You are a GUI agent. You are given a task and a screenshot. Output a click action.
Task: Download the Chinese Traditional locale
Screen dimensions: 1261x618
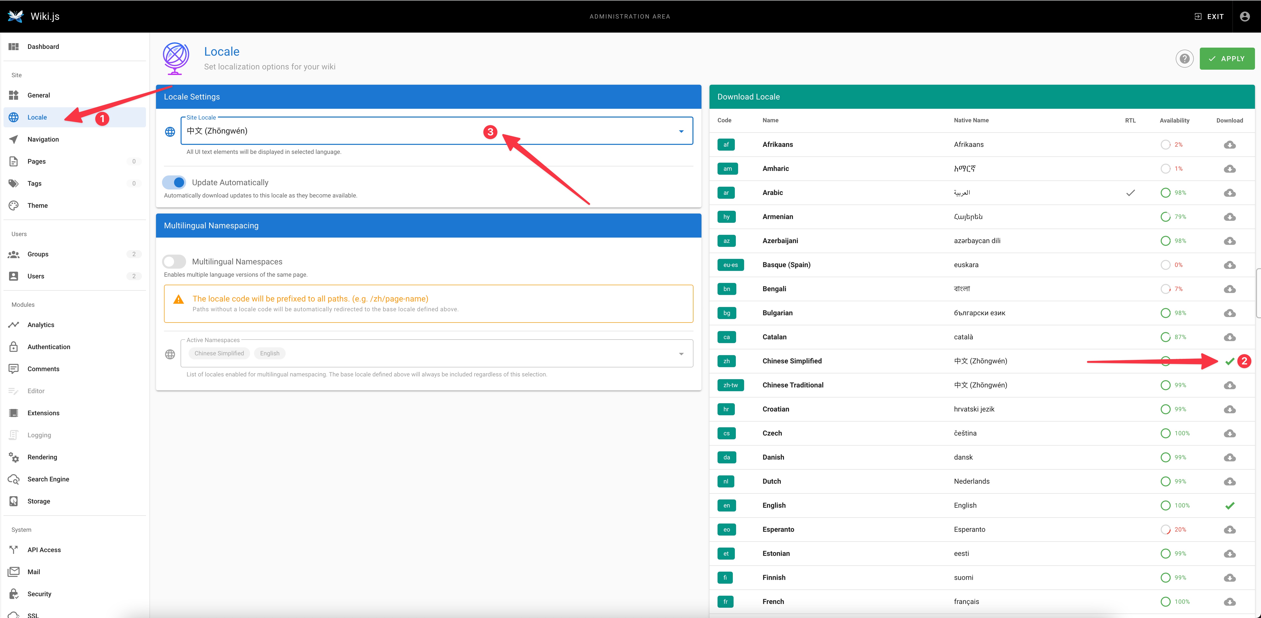(x=1230, y=385)
